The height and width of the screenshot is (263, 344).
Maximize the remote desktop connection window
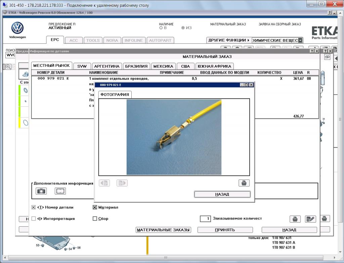coord(321,4)
